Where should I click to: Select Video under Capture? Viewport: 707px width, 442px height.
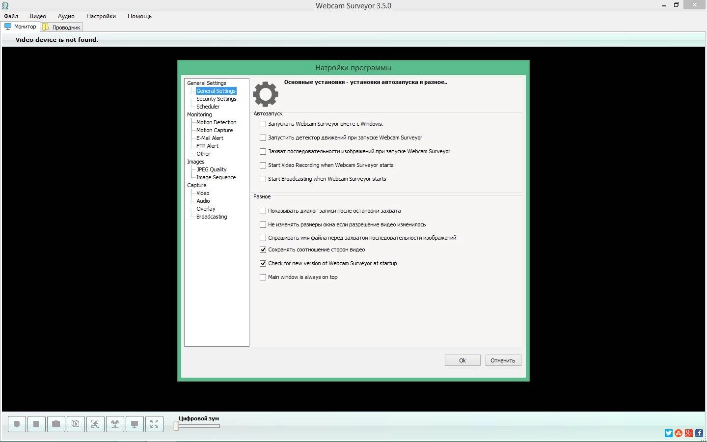coord(203,193)
